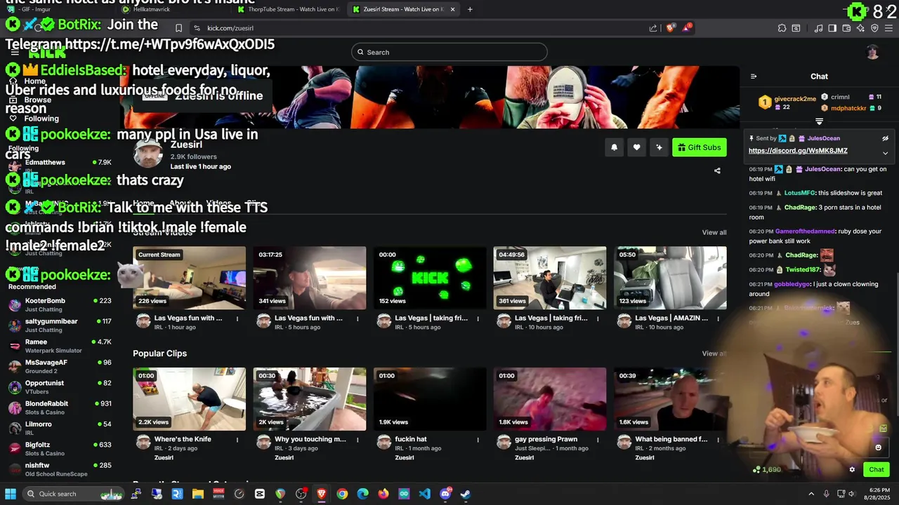Switch to ThorpTube Stream browser tab
Image resolution: width=899 pixels, height=505 pixels.
[287, 9]
